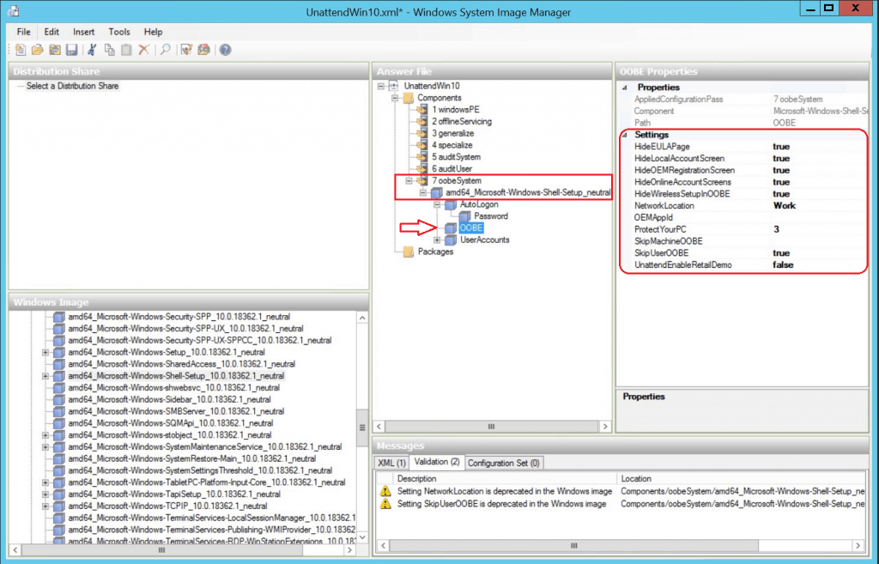
Task: Click the Windows Image vertical scrollbar thumb
Action: [x=362, y=428]
